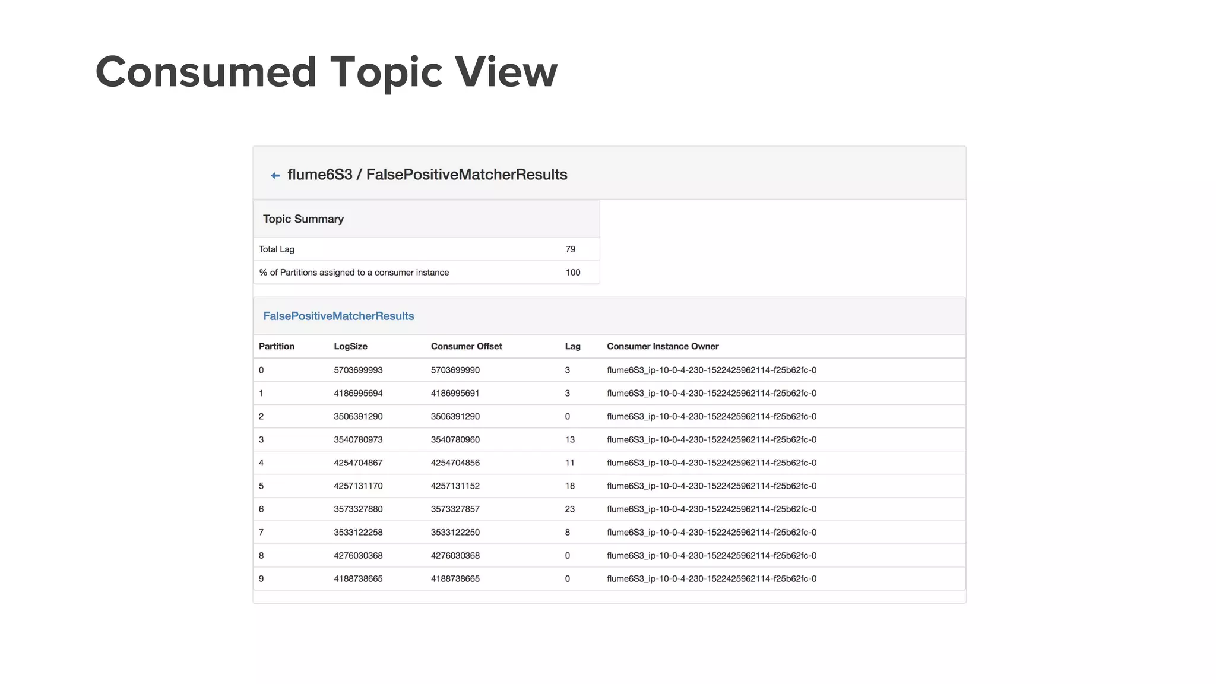
Task: Click the partitions assigned percentage value 100
Action: coord(572,273)
